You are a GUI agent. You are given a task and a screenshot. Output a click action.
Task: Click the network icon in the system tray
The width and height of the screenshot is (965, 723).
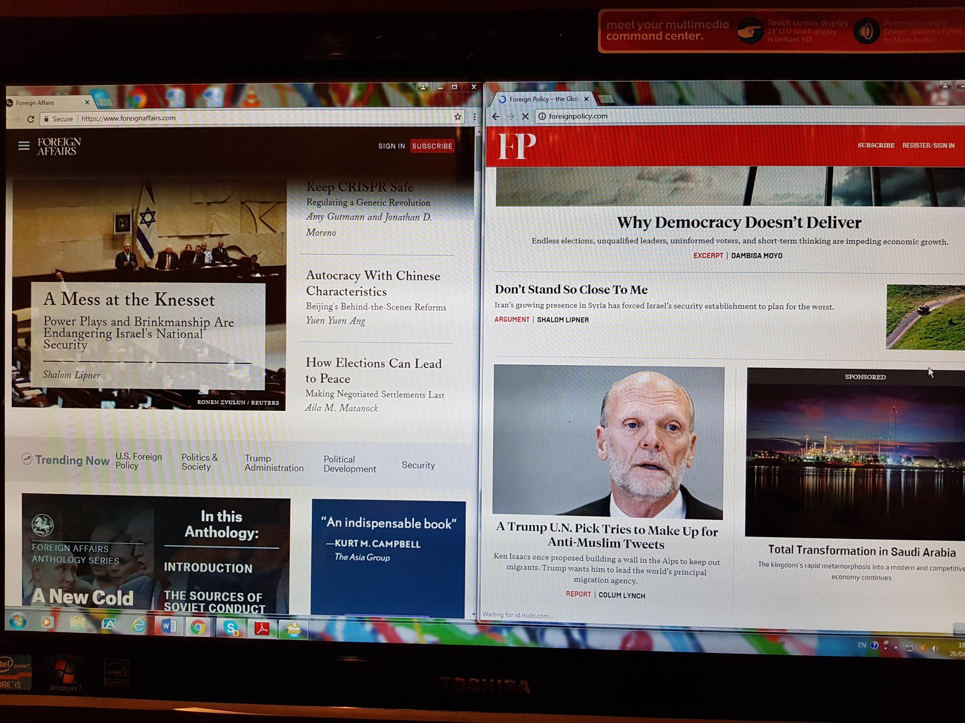click(x=909, y=648)
